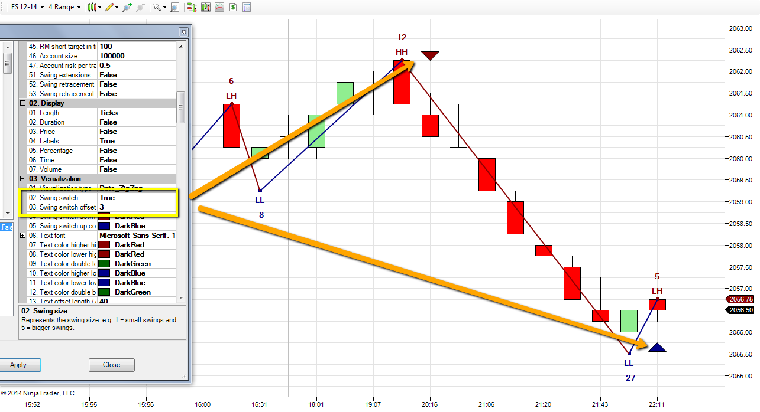
Task: Click the indicator list scrollbar down arrow
Action: [x=8, y=213]
